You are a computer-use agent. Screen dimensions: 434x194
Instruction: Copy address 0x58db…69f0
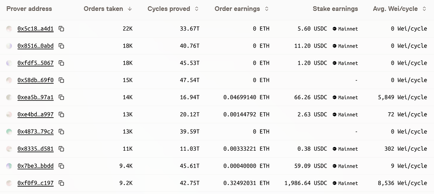coord(62,80)
